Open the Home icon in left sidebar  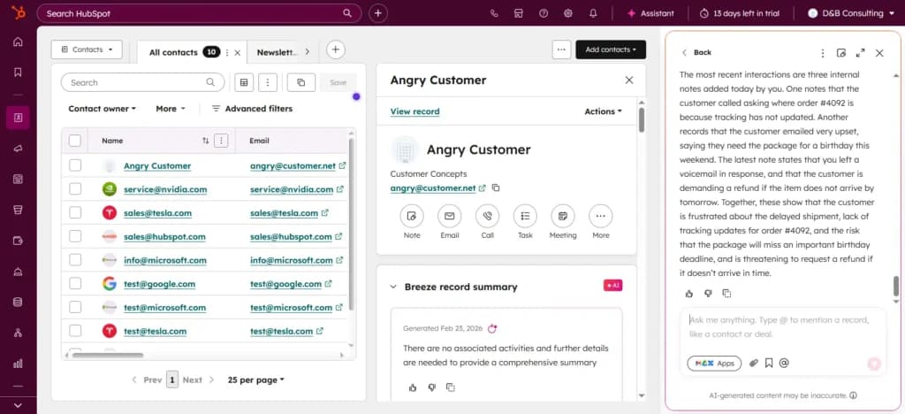coord(18,42)
